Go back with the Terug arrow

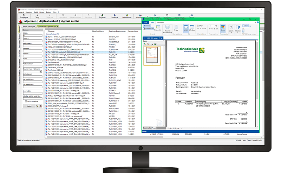click(x=37, y=16)
